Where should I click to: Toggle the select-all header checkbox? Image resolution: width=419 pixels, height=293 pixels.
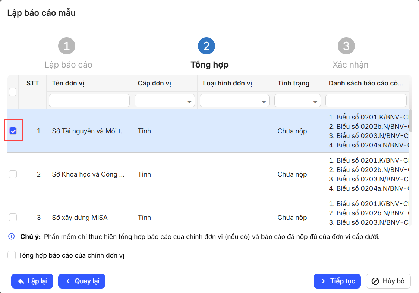click(x=13, y=92)
